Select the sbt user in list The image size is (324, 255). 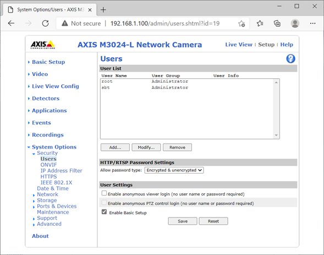[187, 88]
